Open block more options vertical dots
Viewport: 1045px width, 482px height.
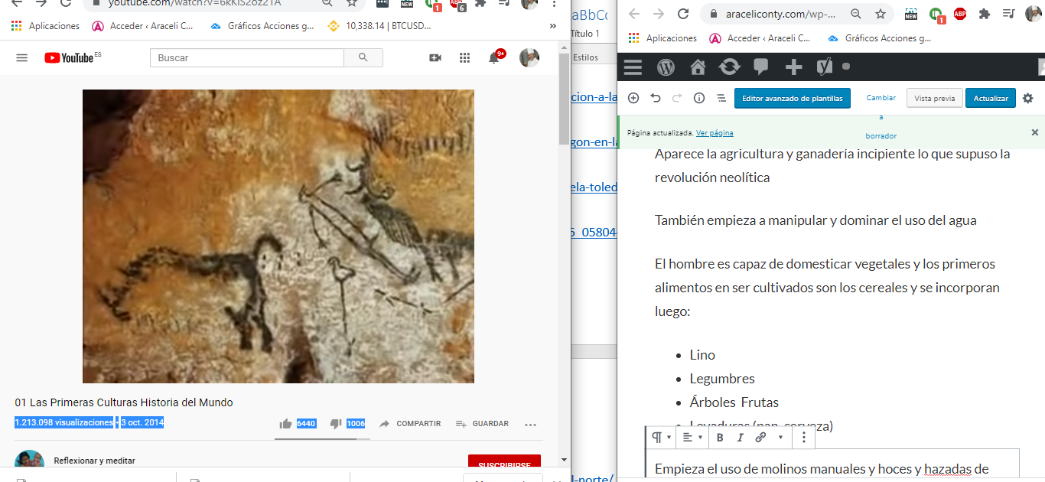[x=803, y=438]
